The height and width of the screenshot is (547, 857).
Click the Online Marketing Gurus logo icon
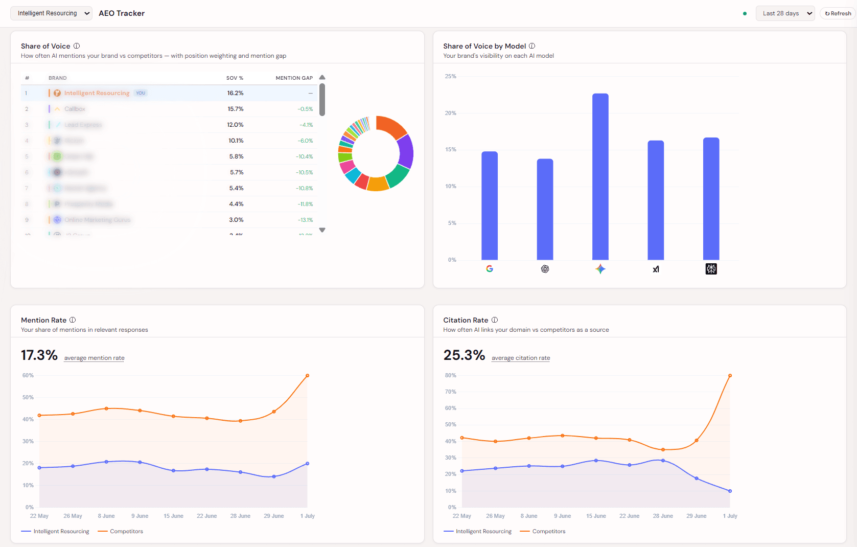pyautogui.click(x=57, y=220)
